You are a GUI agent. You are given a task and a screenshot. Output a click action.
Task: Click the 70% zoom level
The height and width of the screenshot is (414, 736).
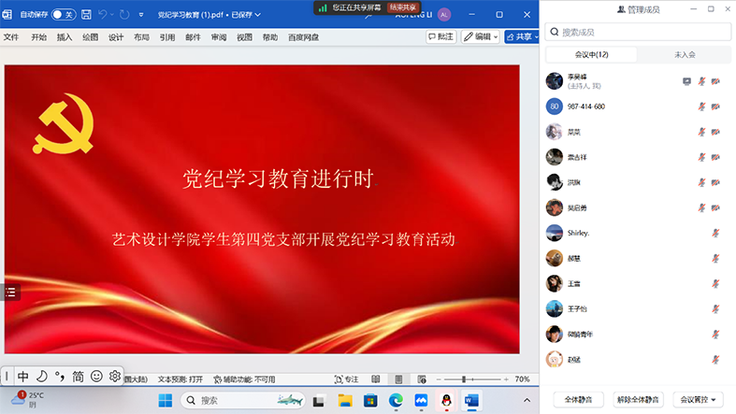(522, 378)
